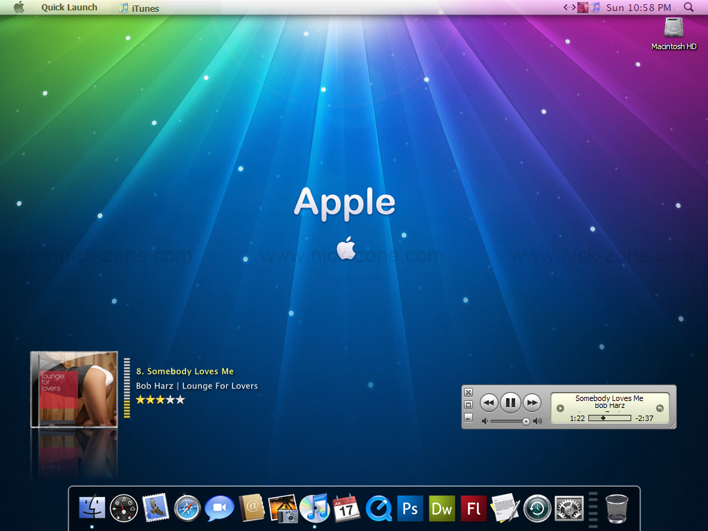Launch Dreamweaver Dw icon in dock
The width and height of the screenshot is (708, 531).
click(x=442, y=508)
